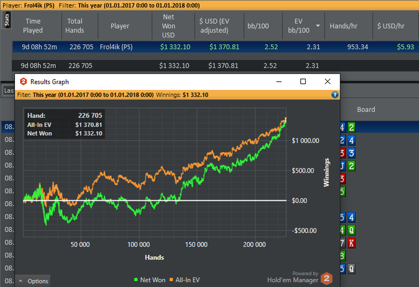Minimize the Results Graph window
The height and width of the screenshot is (287, 419).
pyautogui.click(x=279, y=81)
